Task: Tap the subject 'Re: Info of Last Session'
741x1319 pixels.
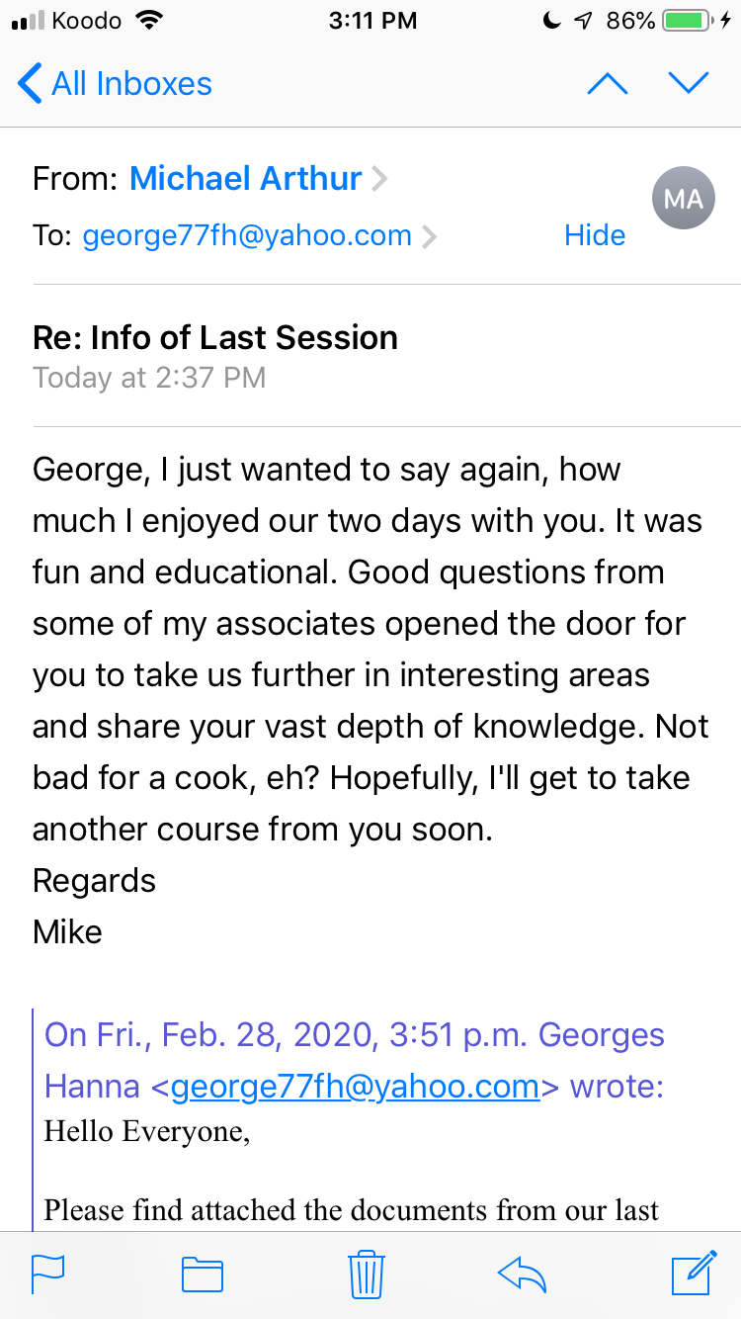Action: tap(215, 337)
